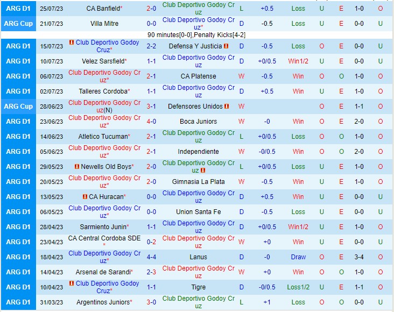Image resolution: width=394 pixels, height=312 pixels.
Task: Click date 31/03/23
Action: pyautogui.click(x=52, y=302)
